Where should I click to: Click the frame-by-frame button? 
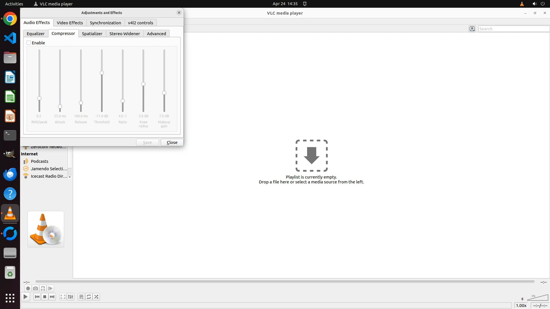pos(50,288)
